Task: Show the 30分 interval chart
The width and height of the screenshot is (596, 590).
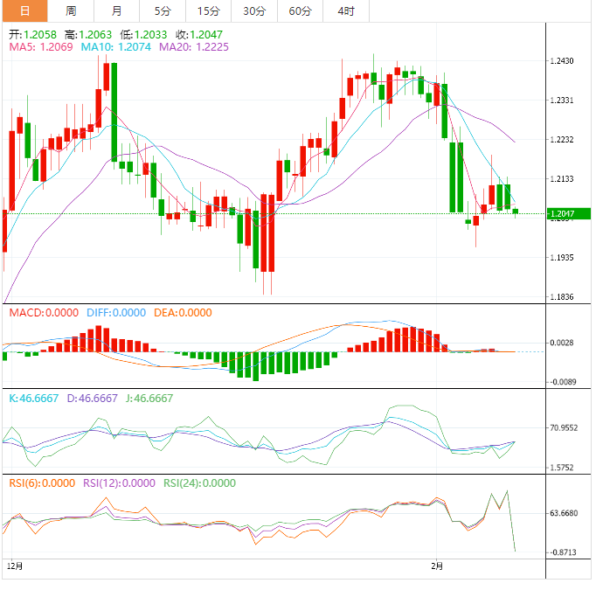Action: point(254,11)
